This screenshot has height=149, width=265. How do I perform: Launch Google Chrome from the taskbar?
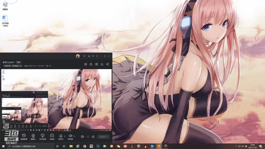pyautogui.click(x=84, y=146)
